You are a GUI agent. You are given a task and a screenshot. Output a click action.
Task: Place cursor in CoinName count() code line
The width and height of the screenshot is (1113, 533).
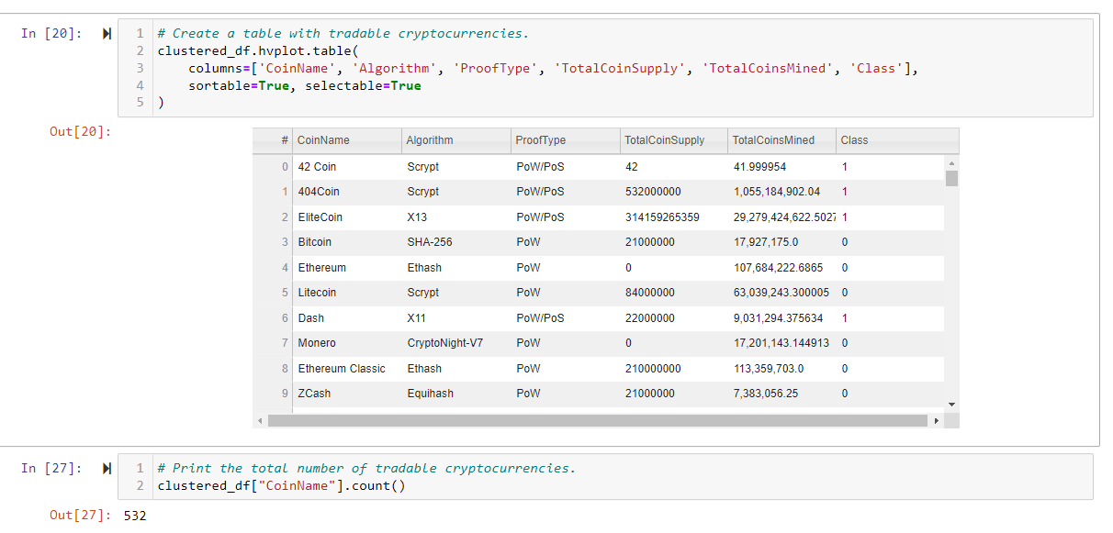pyautogui.click(x=281, y=485)
